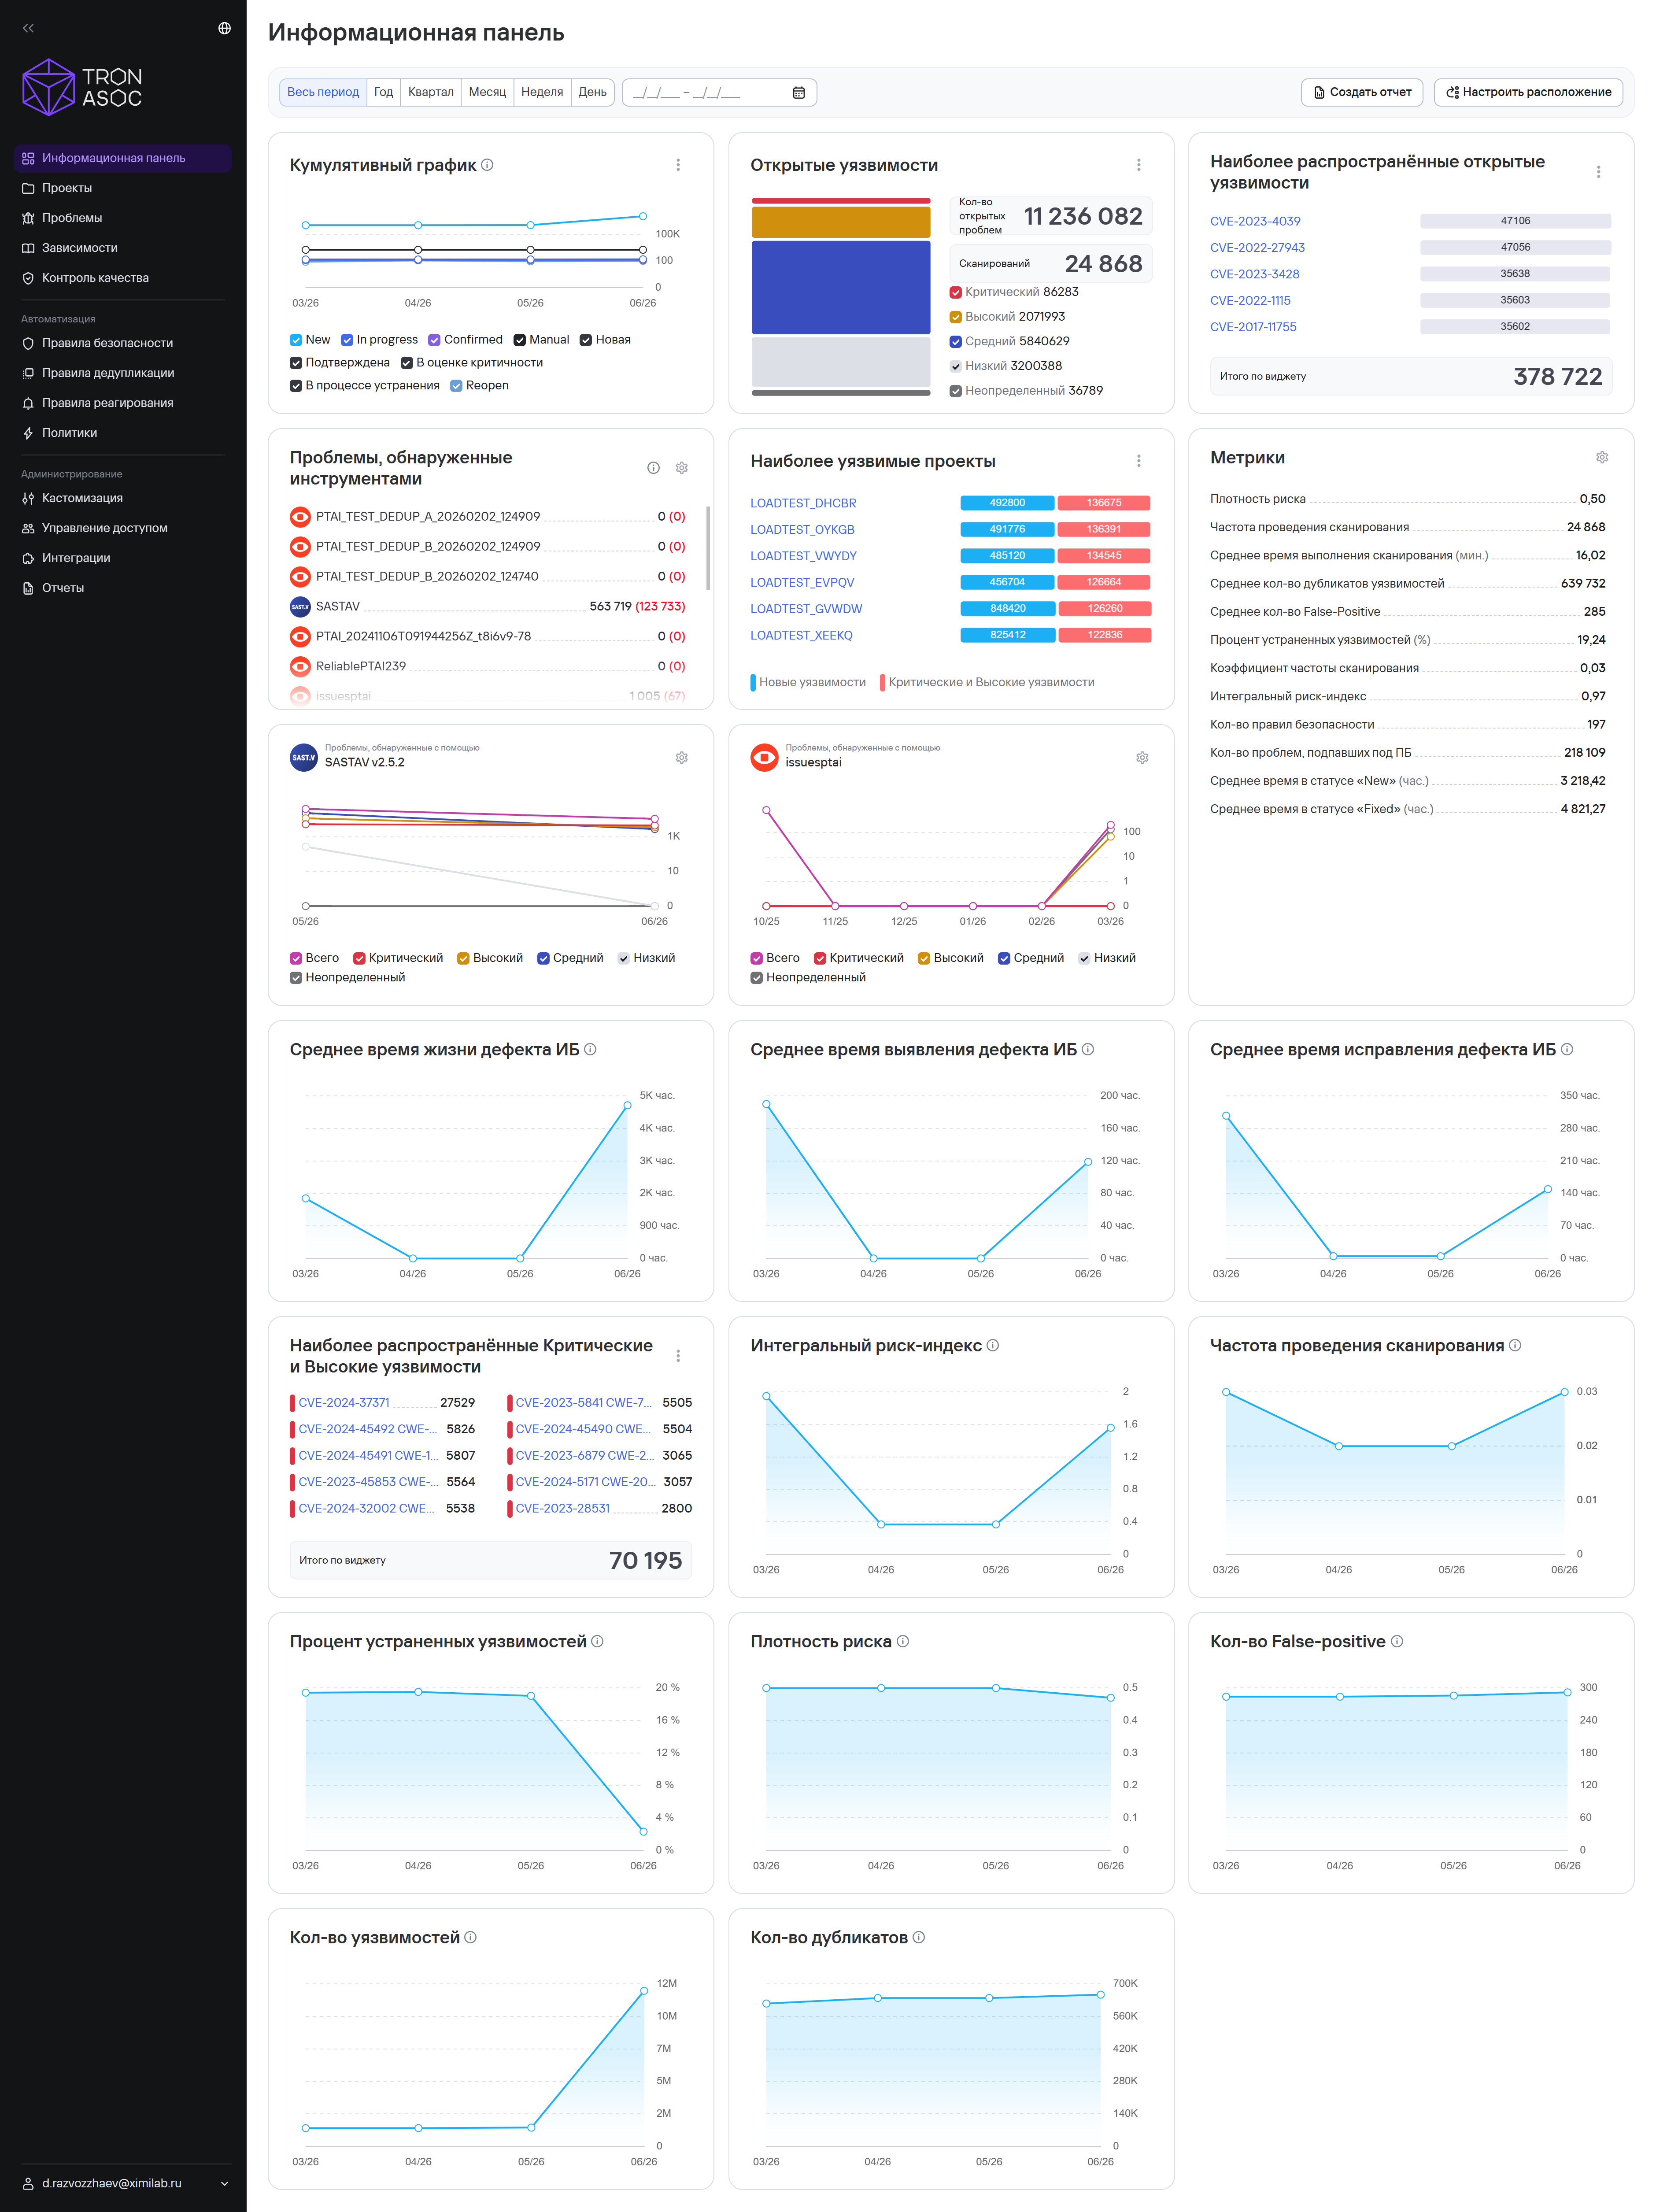Open language globe icon in sidebar
This screenshot has height=2212, width=1656.
tap(224, 28)
